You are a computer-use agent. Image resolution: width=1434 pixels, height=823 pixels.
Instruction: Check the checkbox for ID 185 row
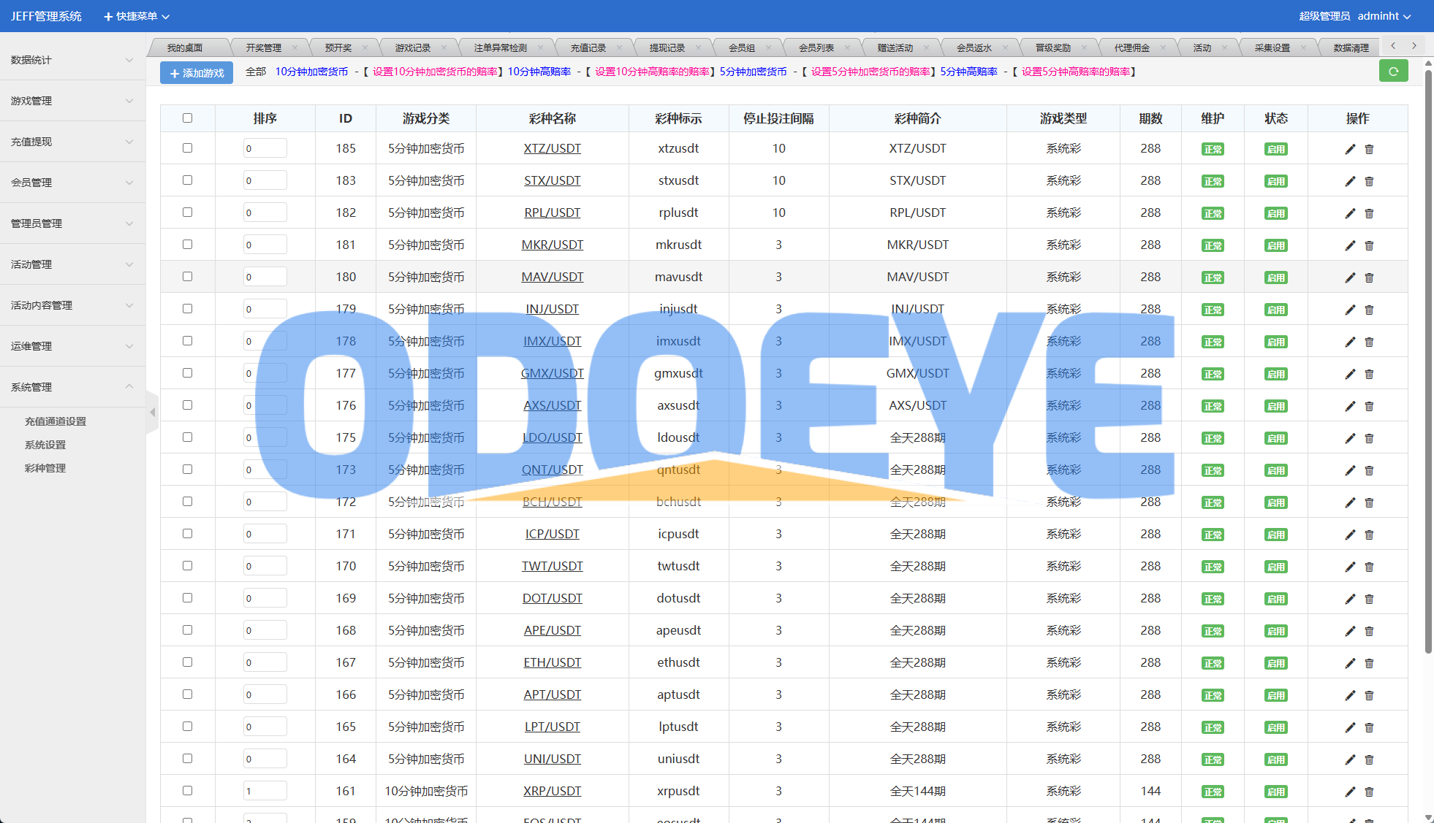187,148
